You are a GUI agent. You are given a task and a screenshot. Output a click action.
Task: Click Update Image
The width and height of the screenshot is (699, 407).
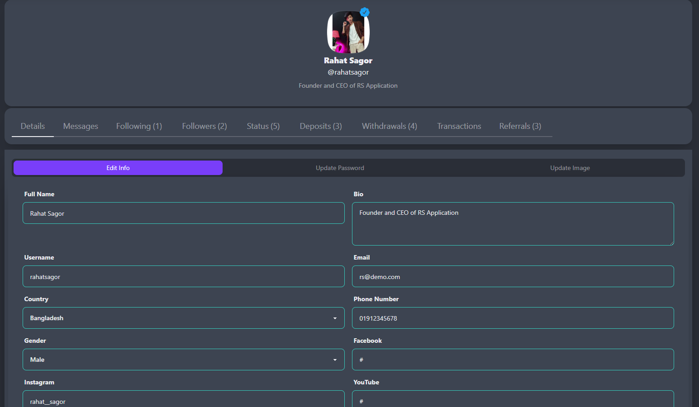coord(570,168)
